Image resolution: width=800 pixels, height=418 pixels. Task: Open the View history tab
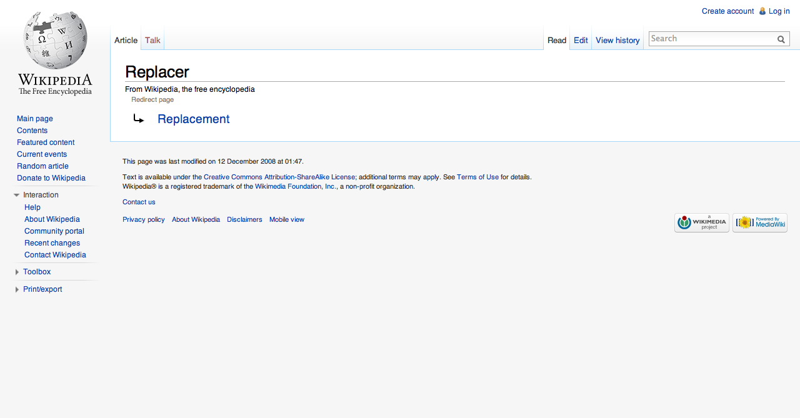click(617, 40)
